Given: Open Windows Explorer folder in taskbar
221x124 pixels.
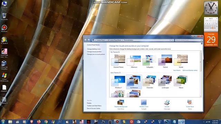Looking at the screenshot, I should (x=10, y=122).
